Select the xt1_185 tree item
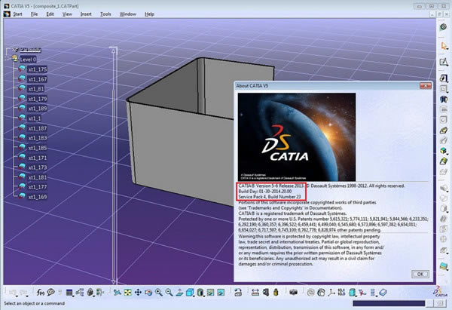The width and height of the screenshot is (452, 310). 37,148
